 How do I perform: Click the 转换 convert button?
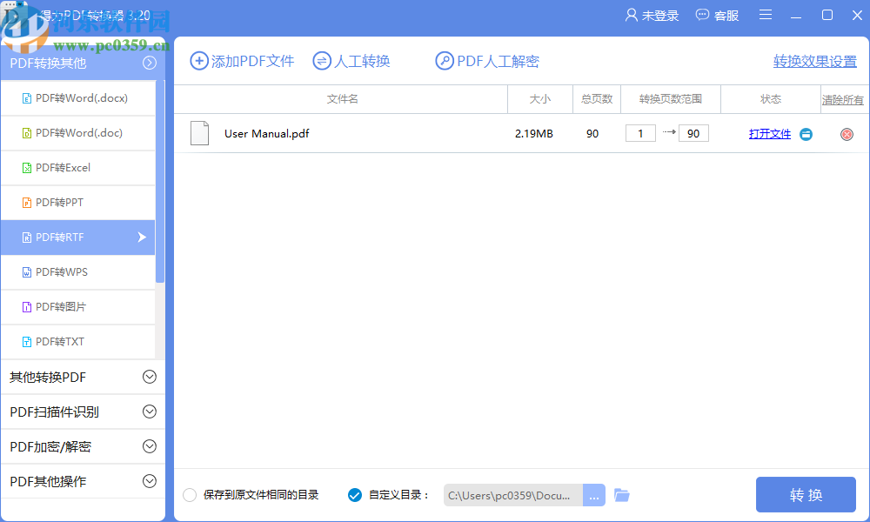[806, 494]
